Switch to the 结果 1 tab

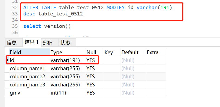click(x=32, y=42)
